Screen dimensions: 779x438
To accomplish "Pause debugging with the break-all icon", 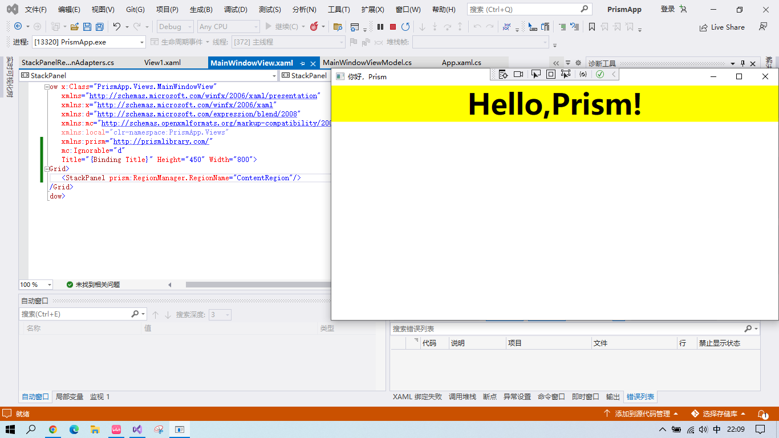I will click(x=380, y=27).
